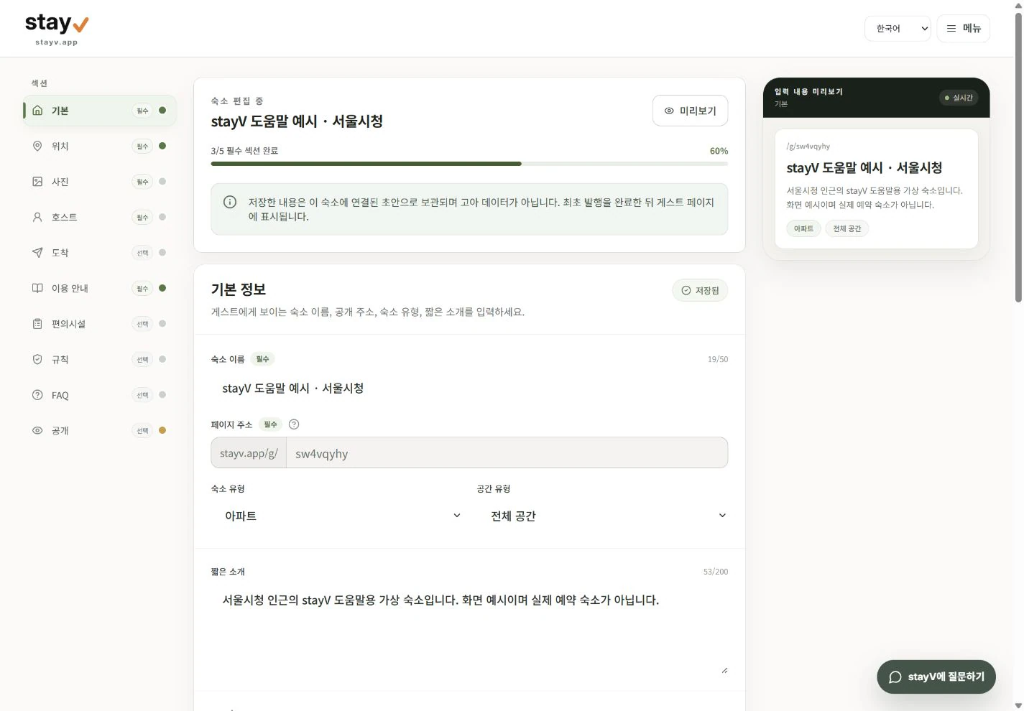Open the 공개 section
1024x711 pixels.
[x=100, y=430]
